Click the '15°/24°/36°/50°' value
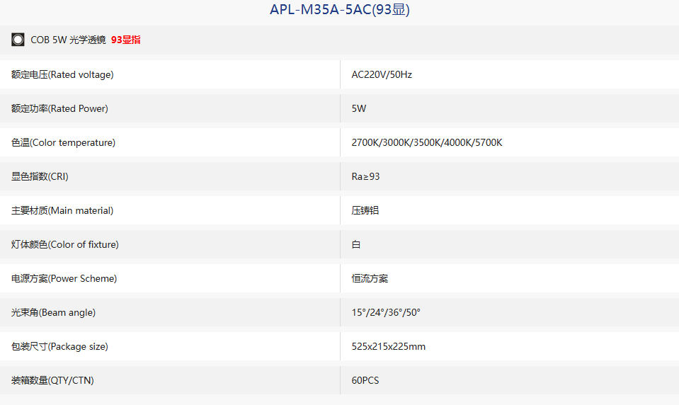 click(x=386, y=312)
